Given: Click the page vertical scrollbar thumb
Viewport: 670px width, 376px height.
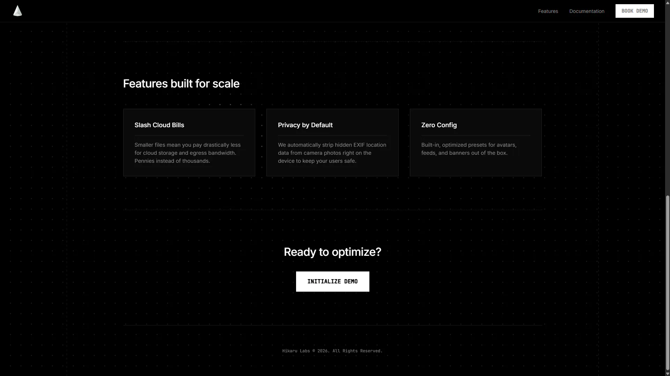Looking at the screenshot, I should [668, 283].
